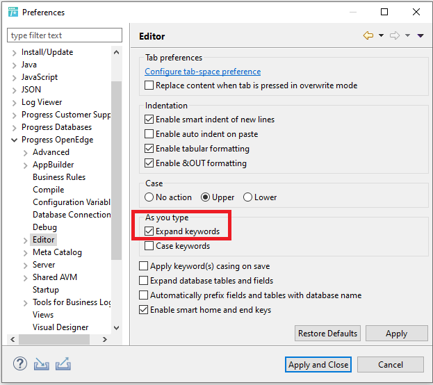
Task: Expand the Progress Databases tree node
Action: tap(15, 128)
